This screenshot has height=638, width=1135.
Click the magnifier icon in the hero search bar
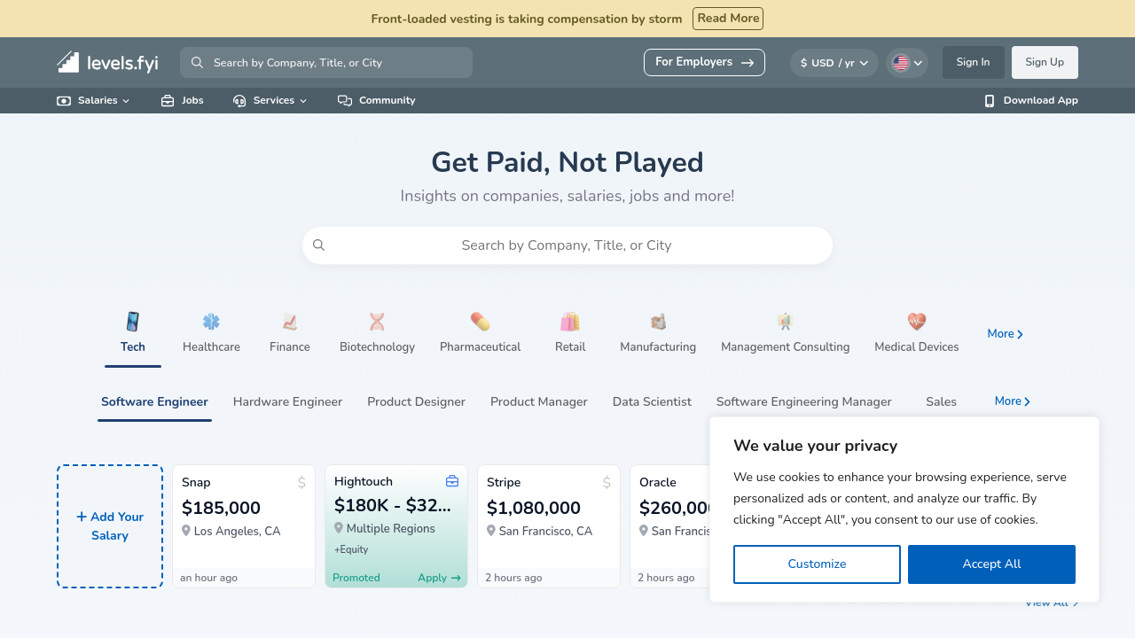[319, 245]
